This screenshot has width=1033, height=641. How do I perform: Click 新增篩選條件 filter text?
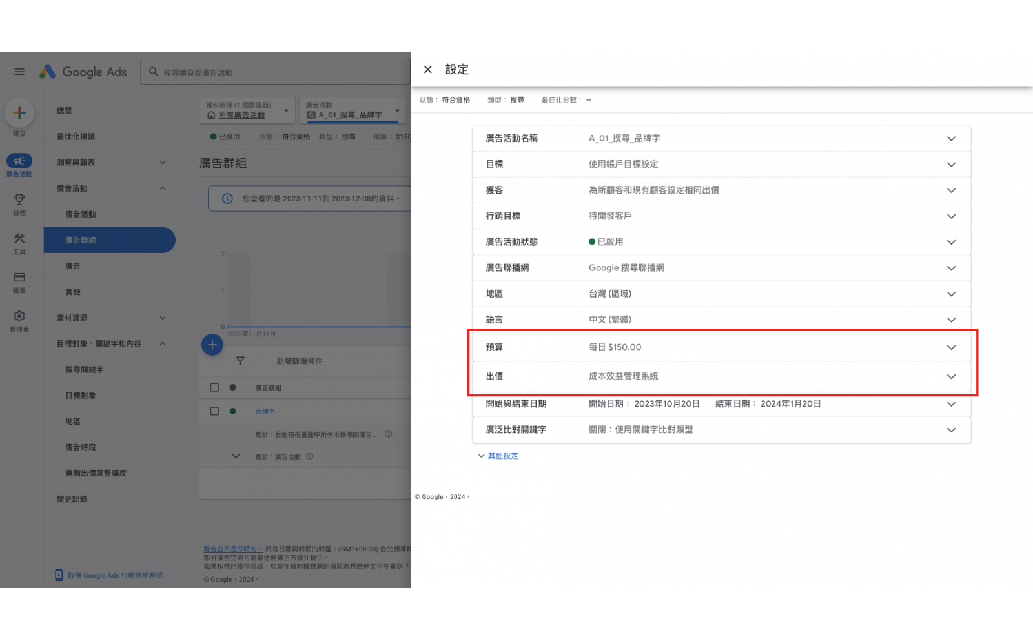[x=300, y=361]
